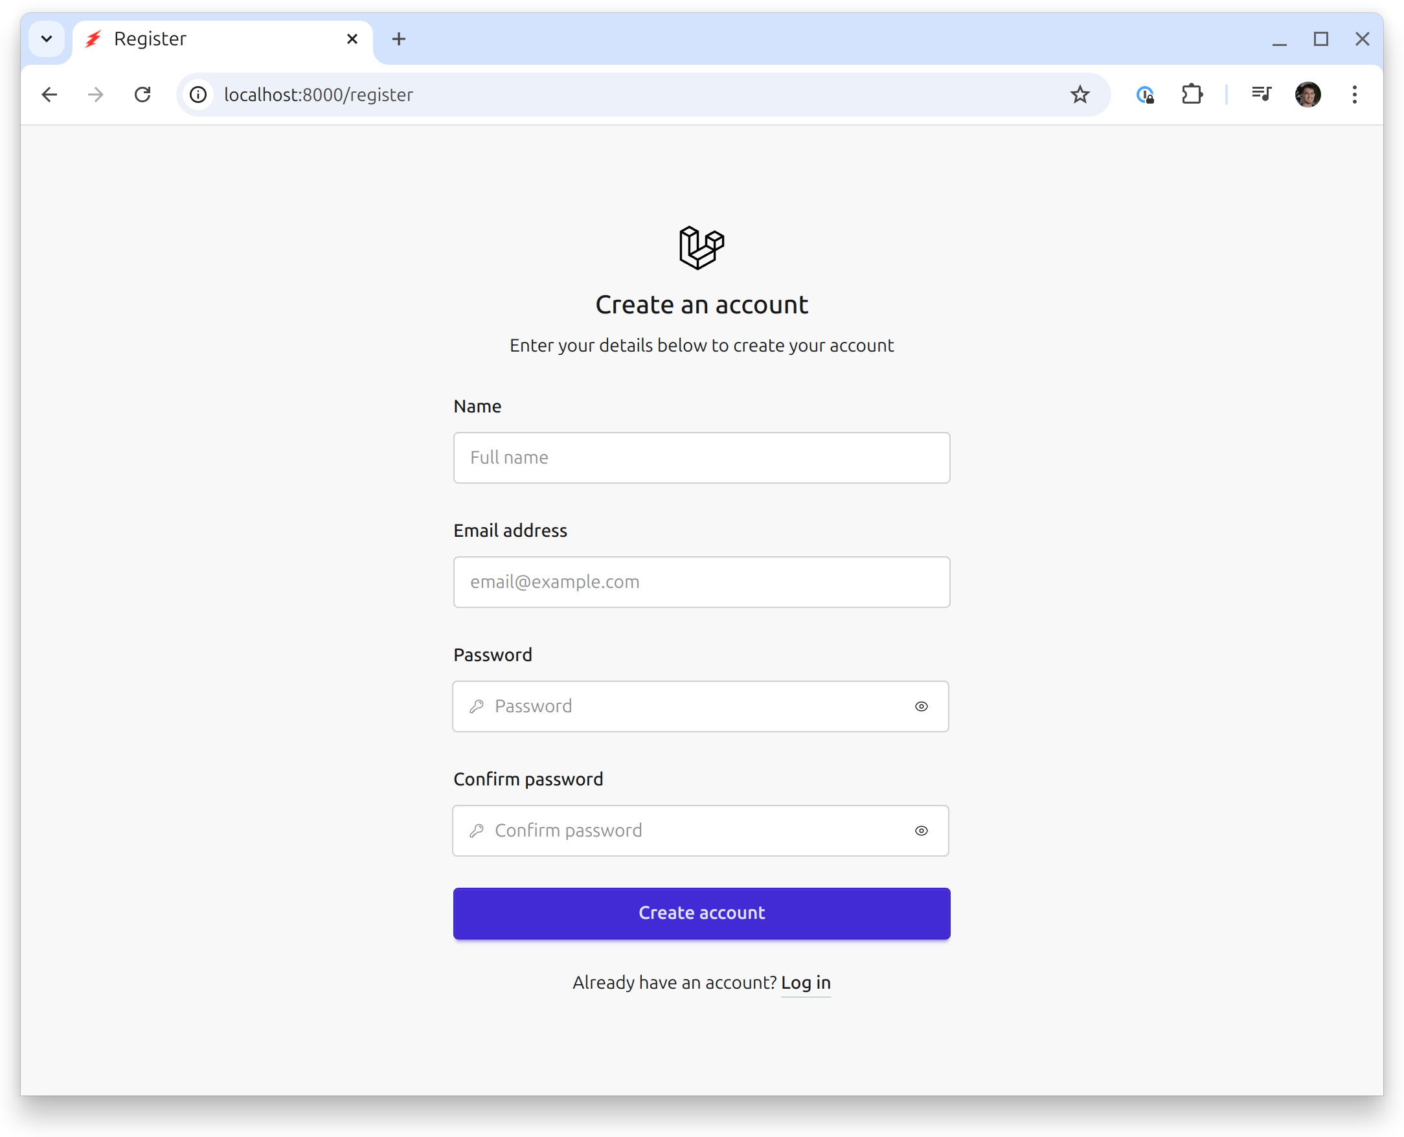Click the browser profile avatar
Viewport: 1404px width, 1137px height.
1308,95
